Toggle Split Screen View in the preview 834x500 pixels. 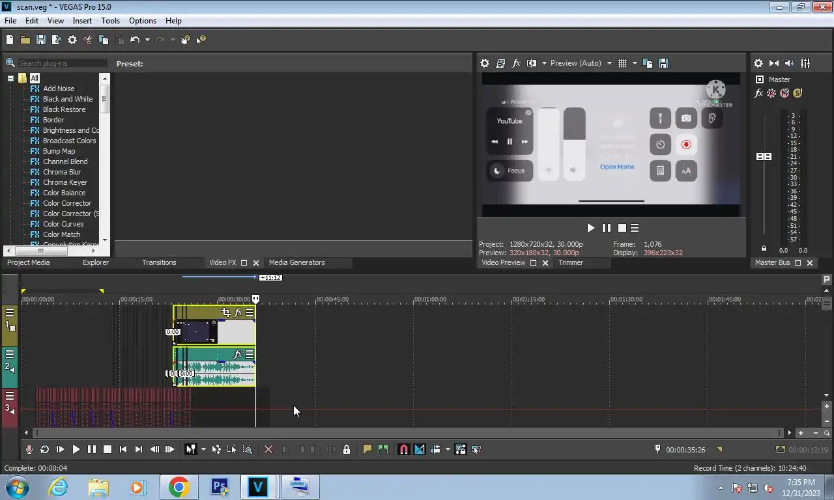coord(532,63)
